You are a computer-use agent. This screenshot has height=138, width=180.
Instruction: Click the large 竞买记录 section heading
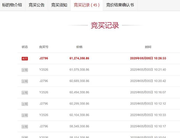click(105, 25)
